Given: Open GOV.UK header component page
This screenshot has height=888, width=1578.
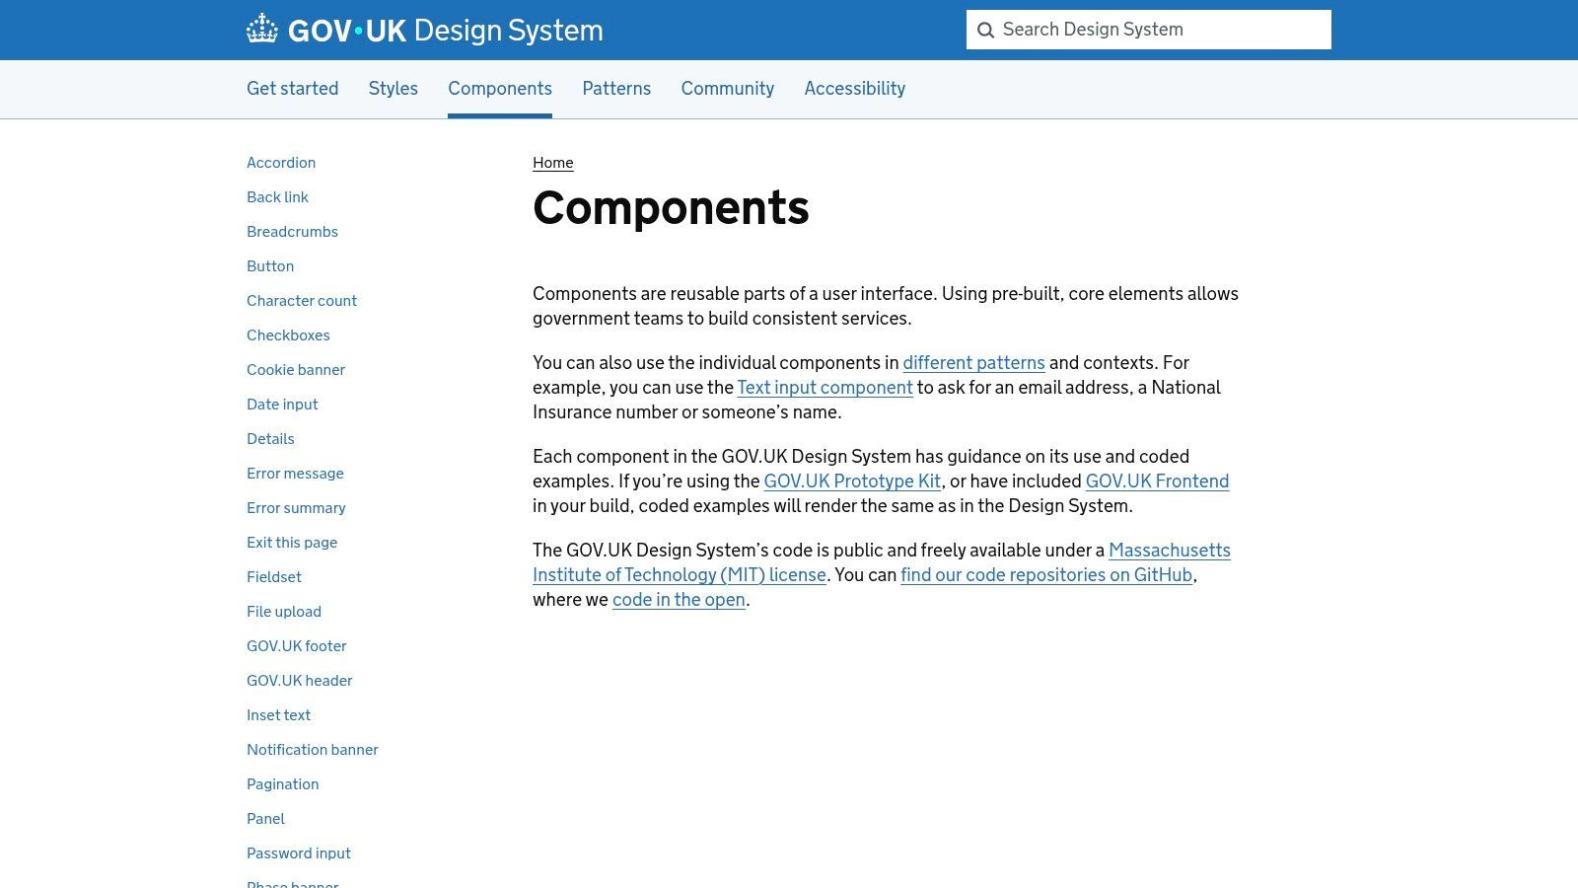Looking at the screenshot, I should tap(300, 681).
